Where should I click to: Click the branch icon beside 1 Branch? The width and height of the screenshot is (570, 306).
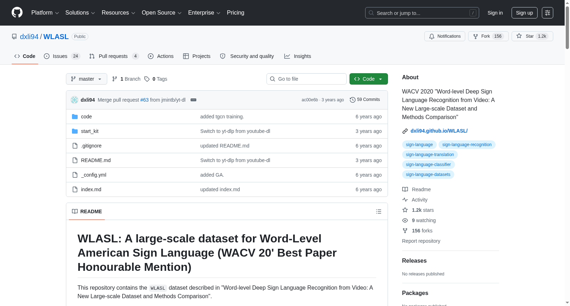(115, 79)
